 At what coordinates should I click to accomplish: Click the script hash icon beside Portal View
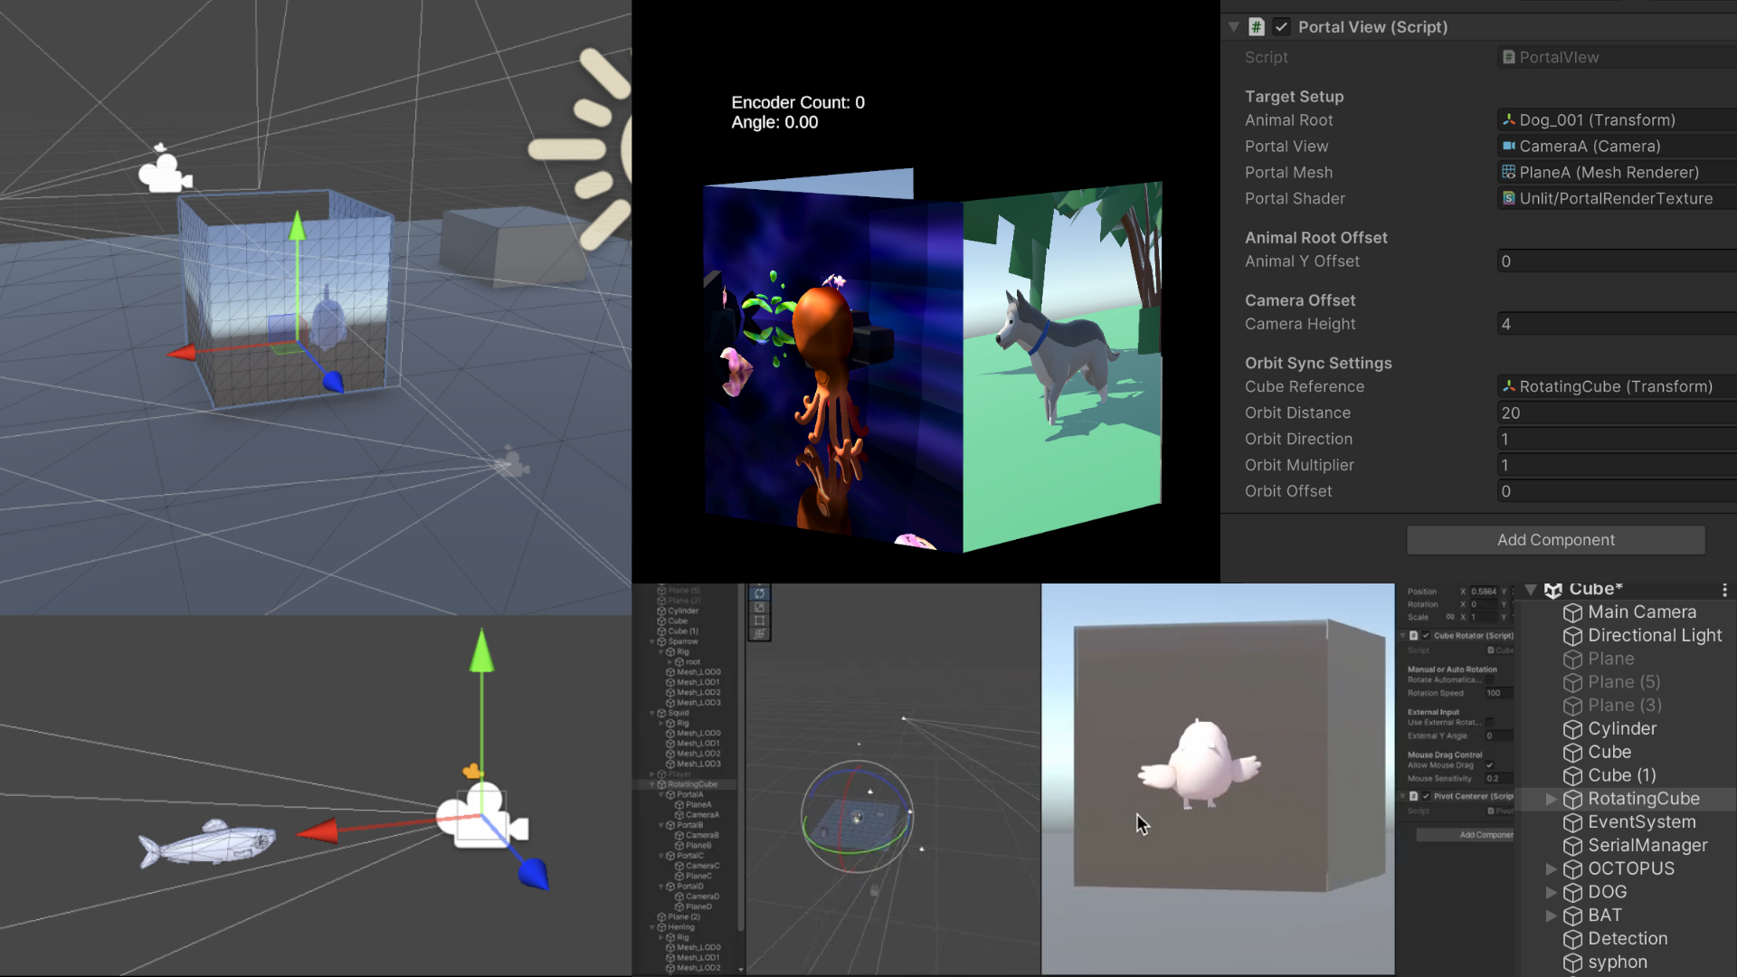(x=1257, y=27)
